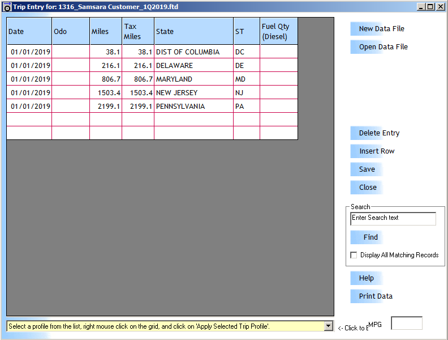
Task: Enable Display All Matching Records checkbox
Action: click(x=354, y=255)
